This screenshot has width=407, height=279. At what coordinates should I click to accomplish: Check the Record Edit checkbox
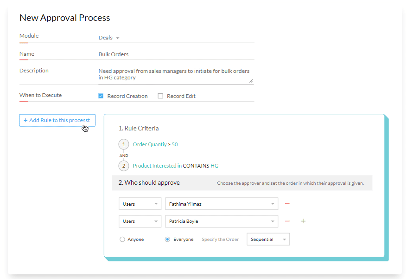[x=160, y=96]
